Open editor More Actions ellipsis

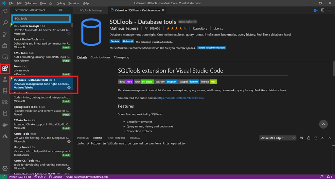[329, 10]
